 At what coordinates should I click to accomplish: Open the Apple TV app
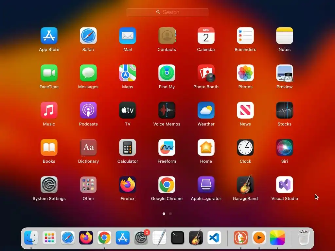point(128,110)
